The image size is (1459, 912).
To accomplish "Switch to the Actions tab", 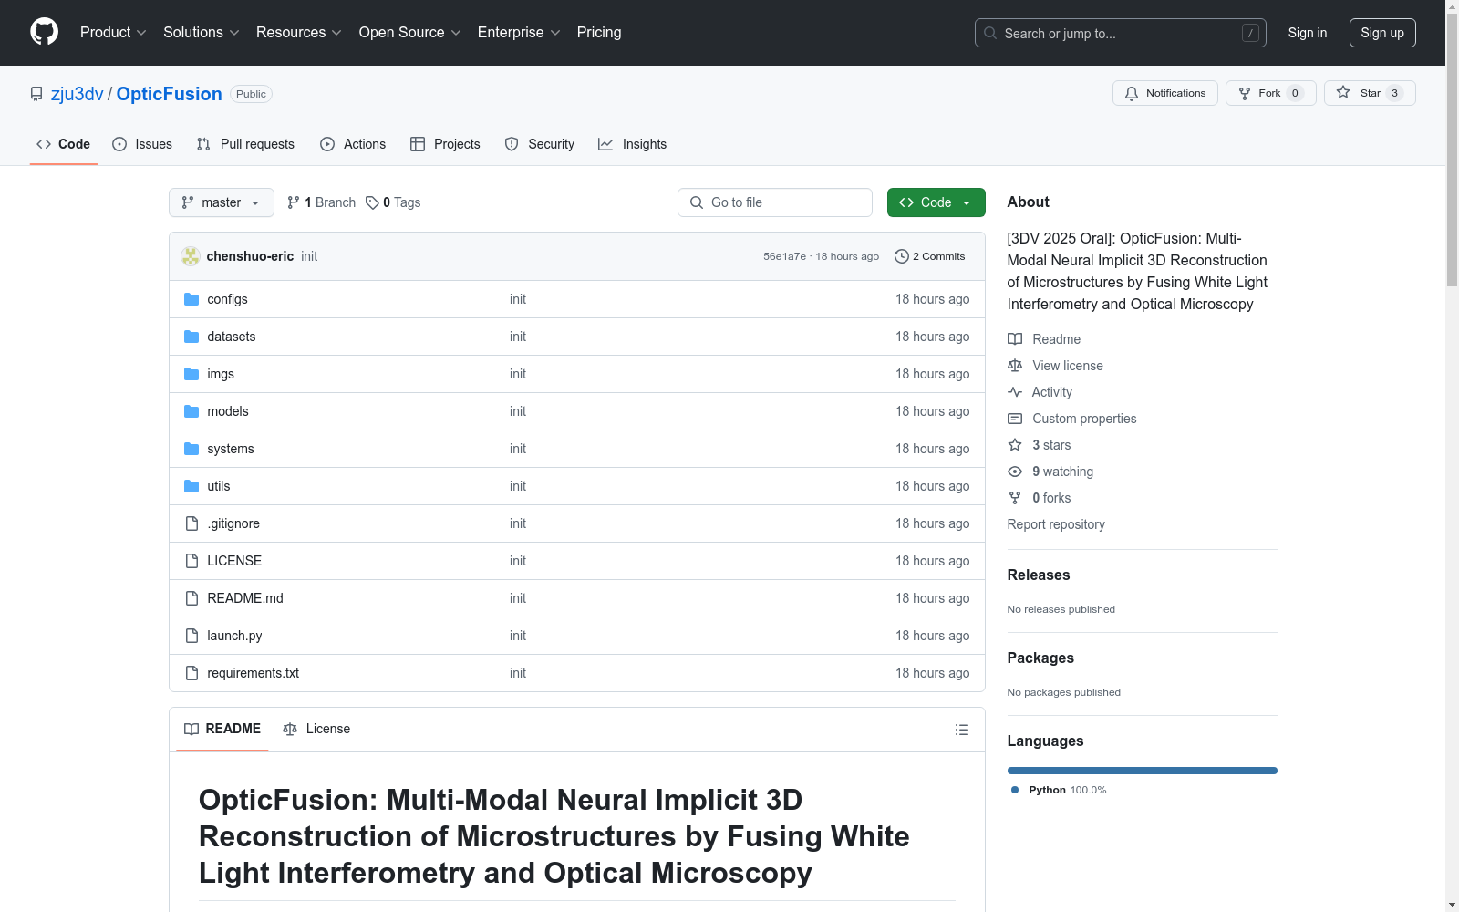I will point(353,144).
